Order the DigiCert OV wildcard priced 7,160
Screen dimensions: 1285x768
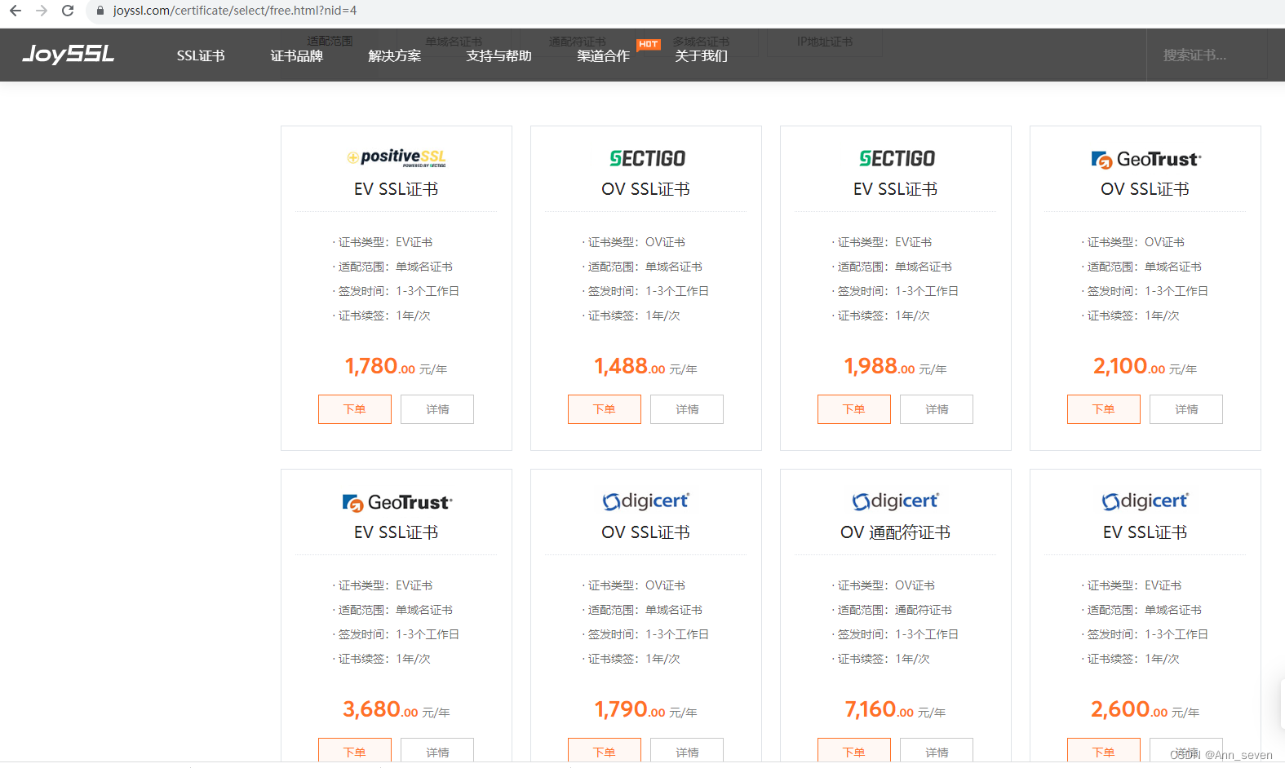click(x=854, y=751)
